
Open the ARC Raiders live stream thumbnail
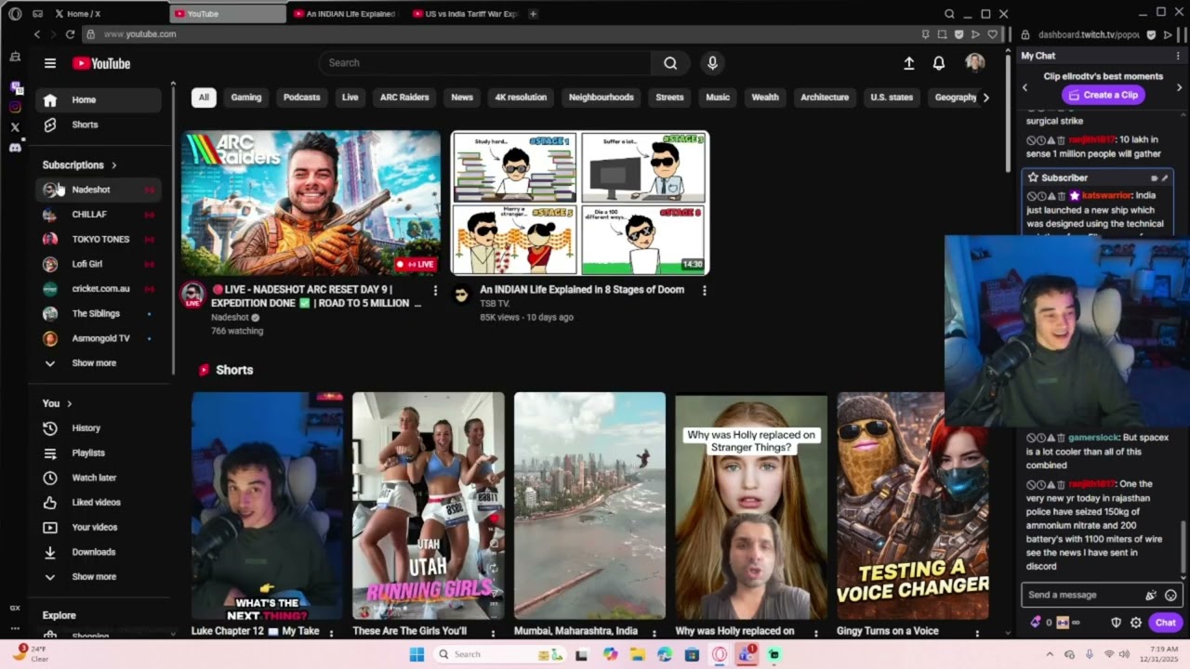coord(311,203)
